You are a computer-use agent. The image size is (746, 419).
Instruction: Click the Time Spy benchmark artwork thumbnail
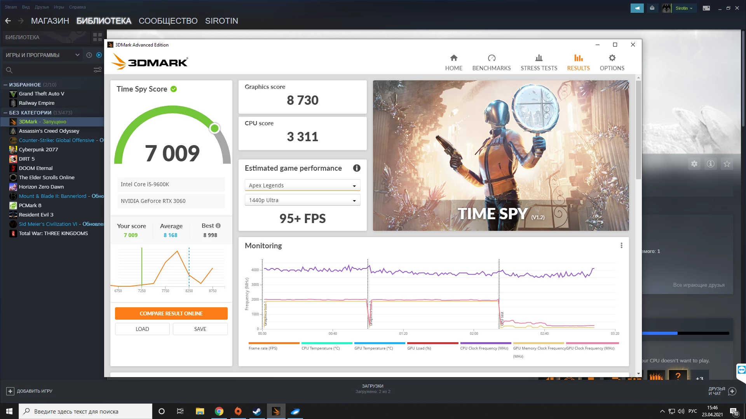pyautogui.click(x=501, y=156)
